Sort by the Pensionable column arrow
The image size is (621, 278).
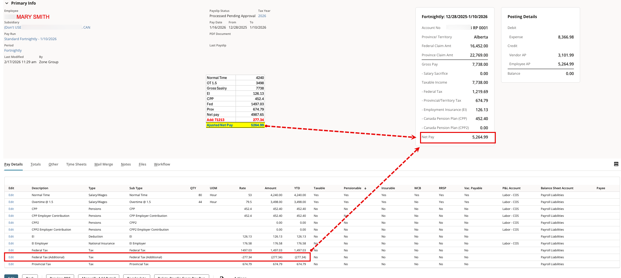(365, 188)
